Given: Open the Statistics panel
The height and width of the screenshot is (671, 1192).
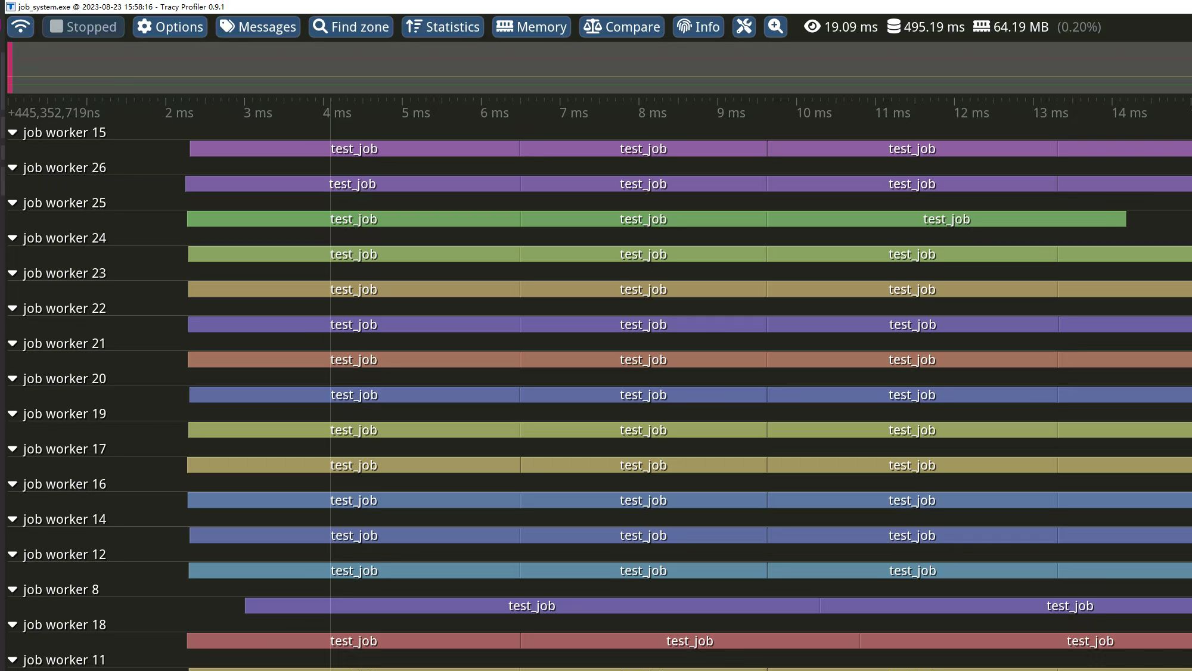Looking at the screenshot, I should pyautogui.click(x=443, y=26).
